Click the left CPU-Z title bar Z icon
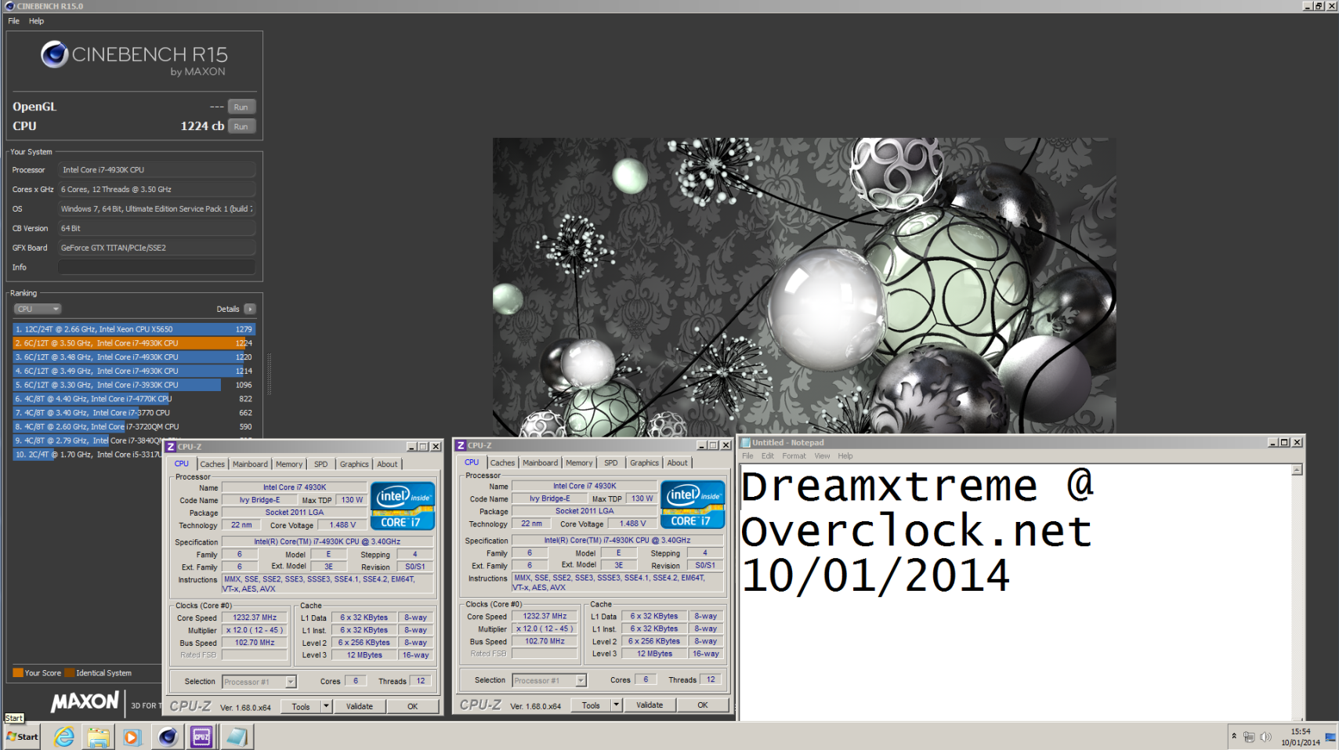This screenshot has width=1339, height=750. point(171,447)
